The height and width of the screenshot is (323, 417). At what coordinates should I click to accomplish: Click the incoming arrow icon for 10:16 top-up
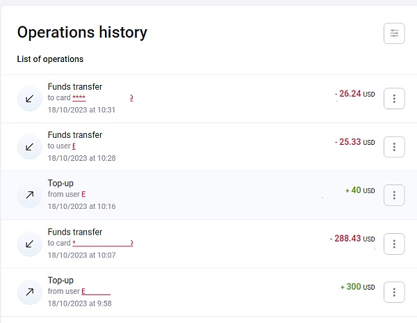click(x=30, y=196)
